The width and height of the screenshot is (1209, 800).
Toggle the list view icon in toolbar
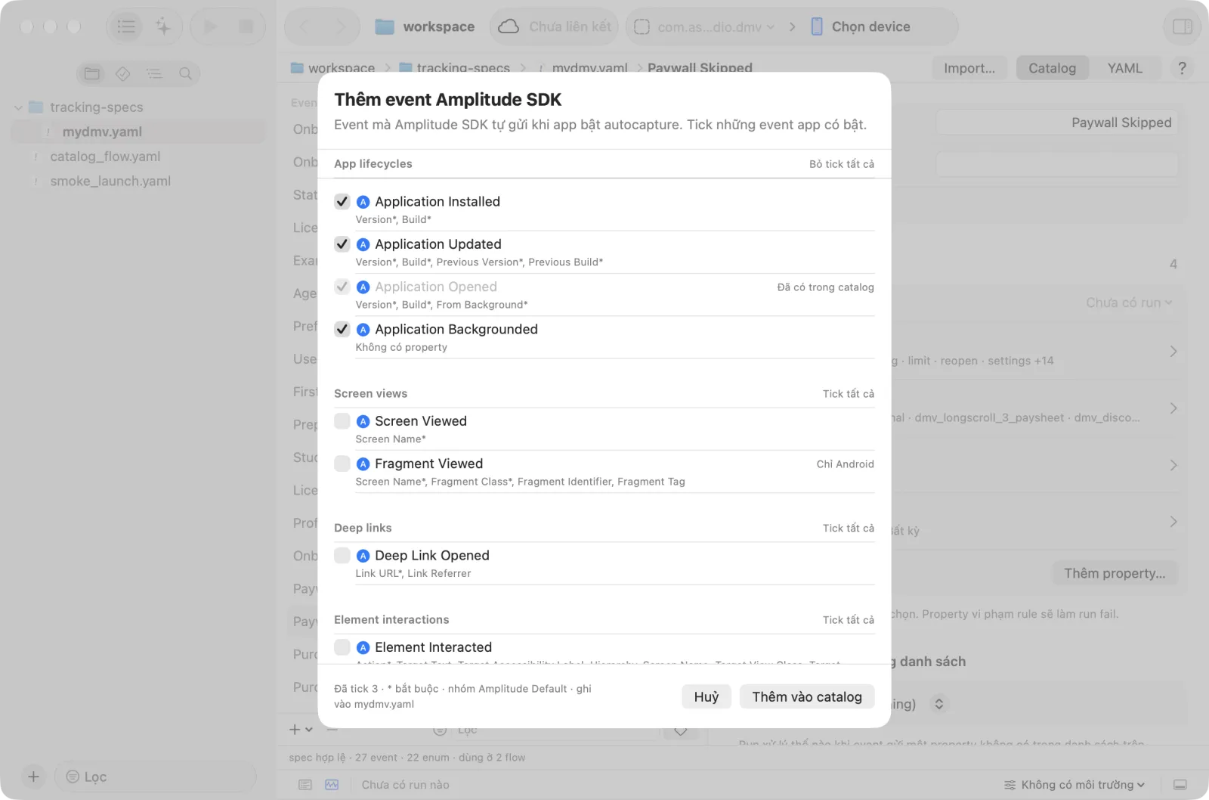(x=126, y=26)
